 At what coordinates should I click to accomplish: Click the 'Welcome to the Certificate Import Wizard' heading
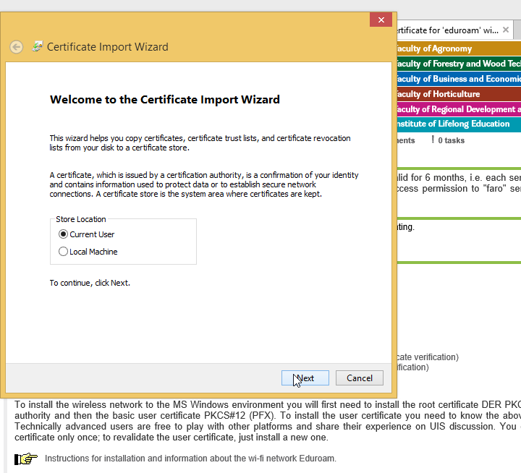pyautogui.click(x=165, y=99)
